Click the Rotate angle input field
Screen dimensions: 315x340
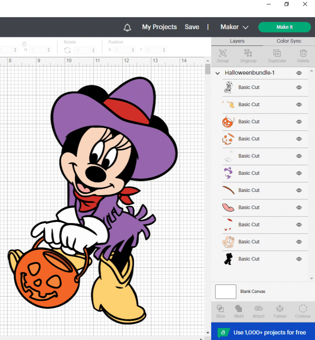(82, 50)
